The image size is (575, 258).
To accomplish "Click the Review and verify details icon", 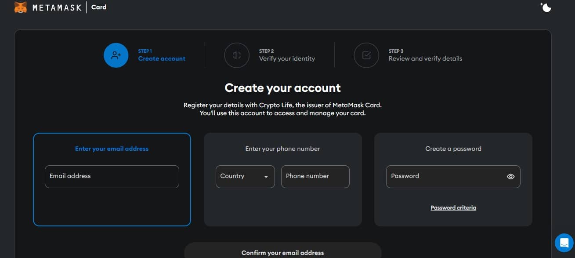I will click(366, 55).
